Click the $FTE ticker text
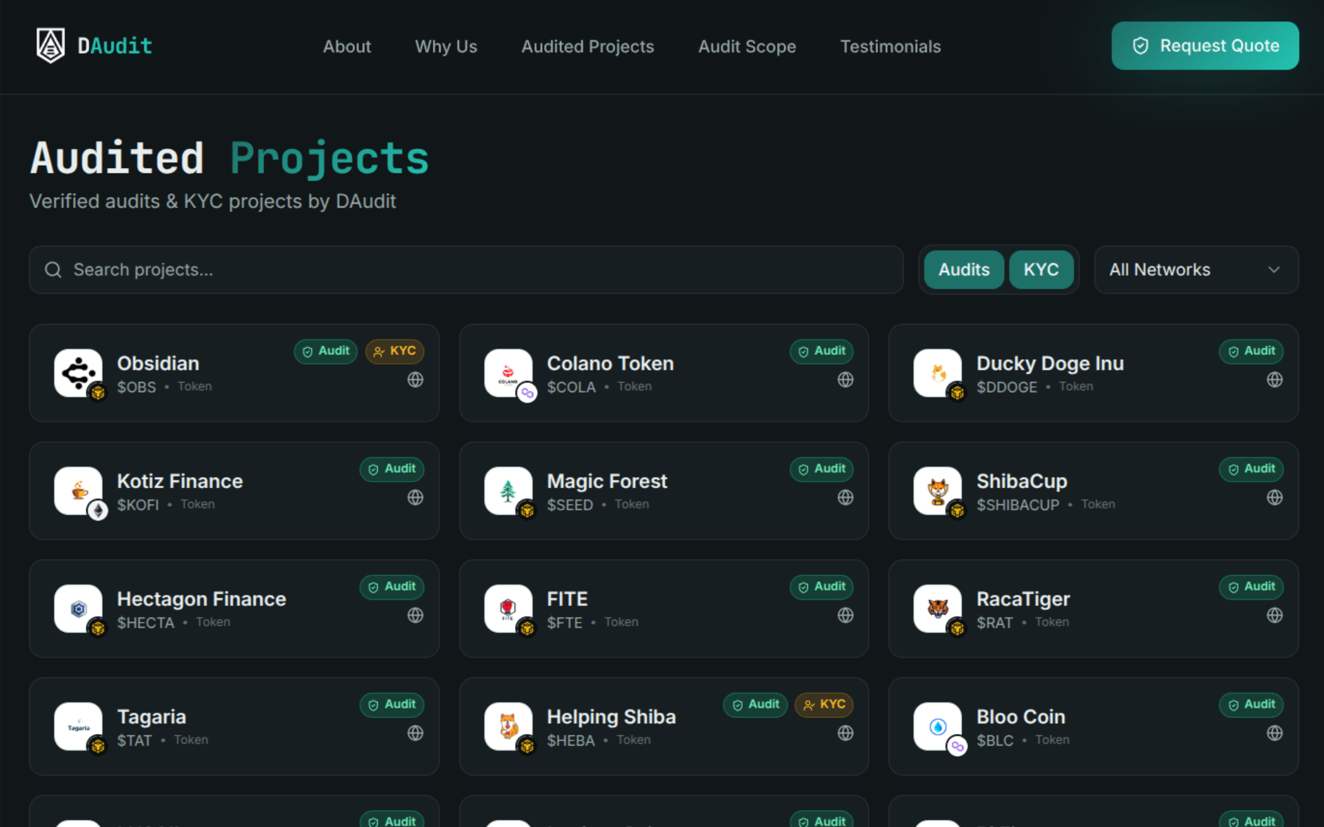The height and width of the screenshot is (827, 1324). (565, 623)
